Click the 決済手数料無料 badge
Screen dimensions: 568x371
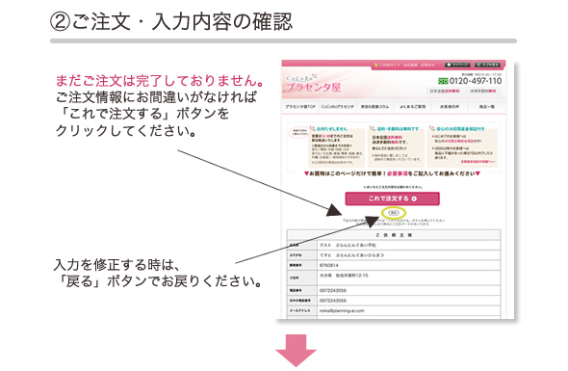(x=483, y=91)
